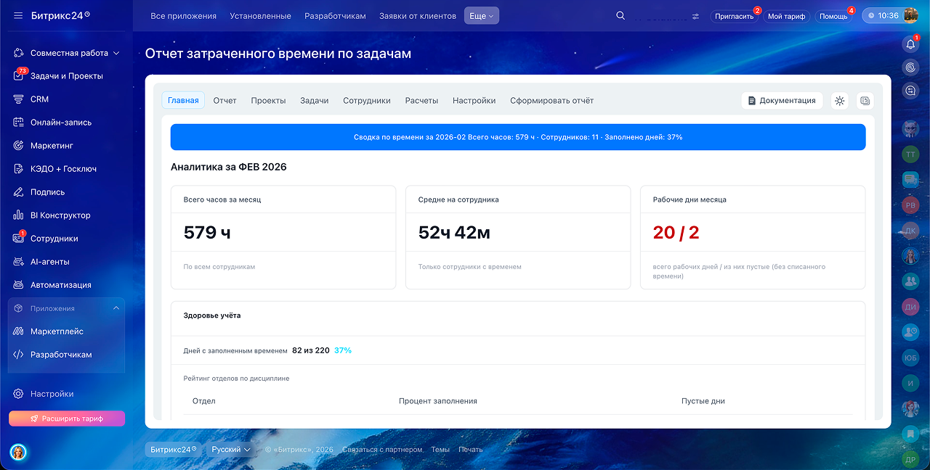Collapse the Приложения section
Viewport: 930px width, 470px height.
coord(116,308)
